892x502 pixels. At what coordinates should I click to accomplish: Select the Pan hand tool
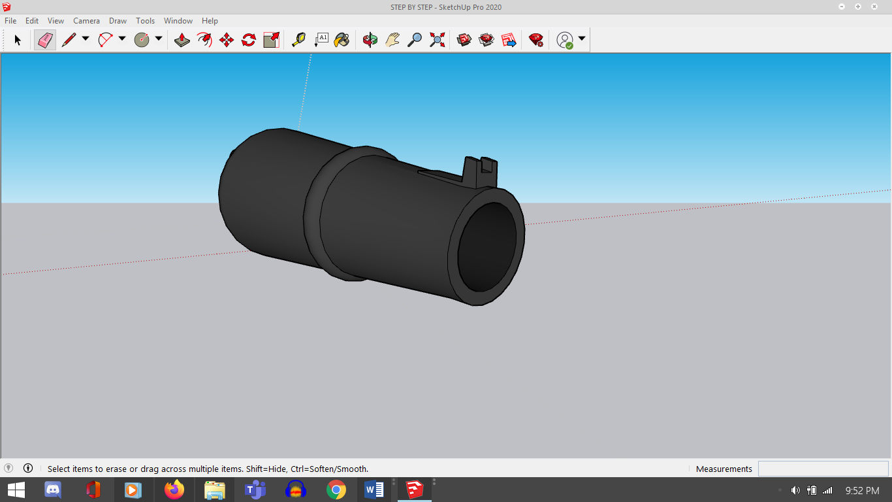392,40
